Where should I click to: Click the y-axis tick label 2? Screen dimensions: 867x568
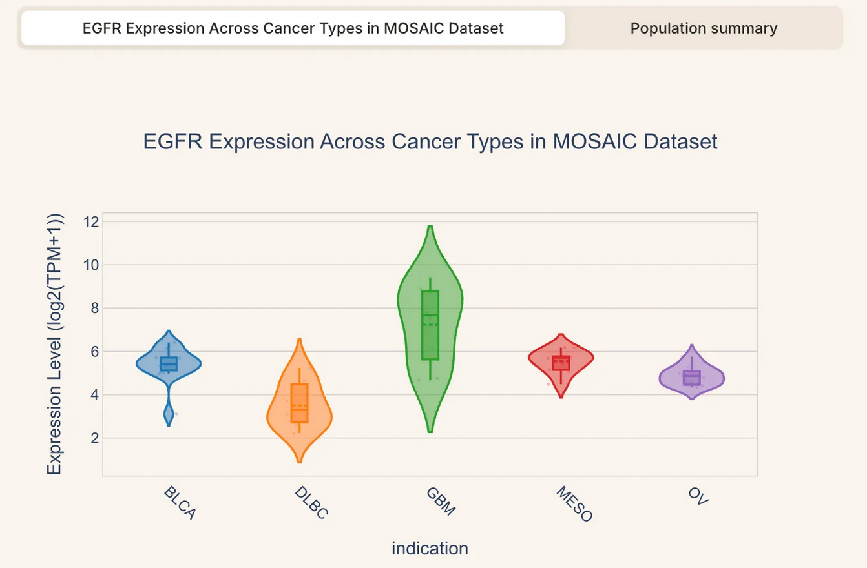coord(93,438)
